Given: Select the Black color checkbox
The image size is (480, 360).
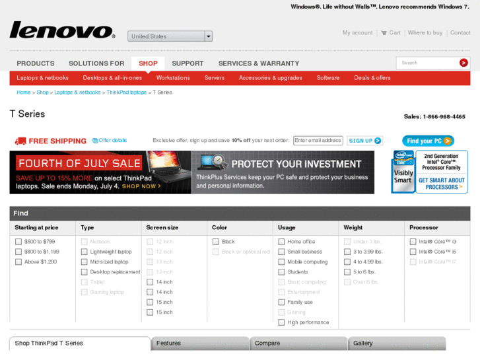Looking at the screenshot, I should [216, 242].
